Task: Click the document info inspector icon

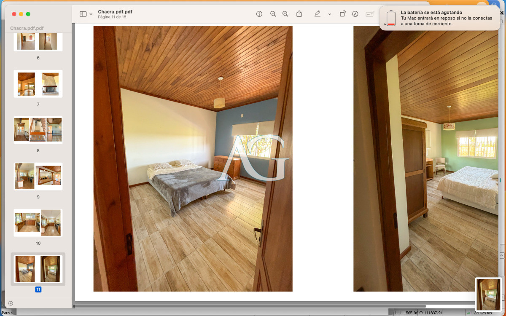Action: point(259,14)
